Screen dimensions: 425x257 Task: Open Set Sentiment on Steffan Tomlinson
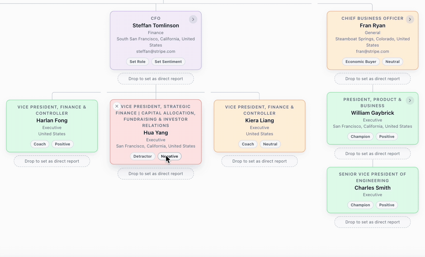[168, 61]
